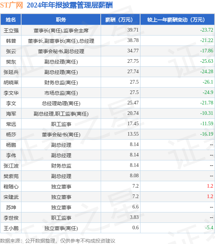The image size is (215, 244).
Task: Click the change value -25.63
Action: point(207,61)
